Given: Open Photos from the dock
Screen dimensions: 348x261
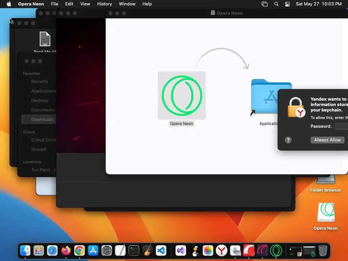Looking at the screenshot, I should (x=208, y=250).
